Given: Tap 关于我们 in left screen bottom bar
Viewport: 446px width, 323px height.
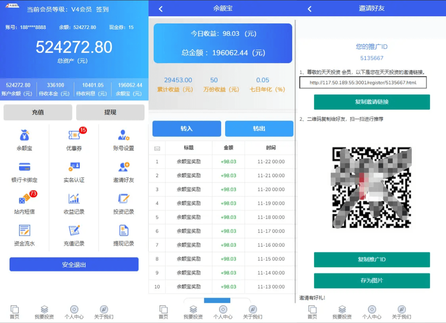Looking at the screenshot, I should pos(104,312).
